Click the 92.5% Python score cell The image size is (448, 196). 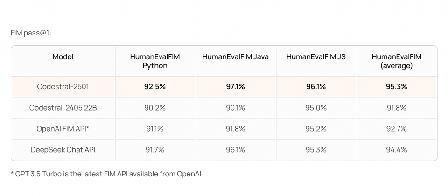155,87
